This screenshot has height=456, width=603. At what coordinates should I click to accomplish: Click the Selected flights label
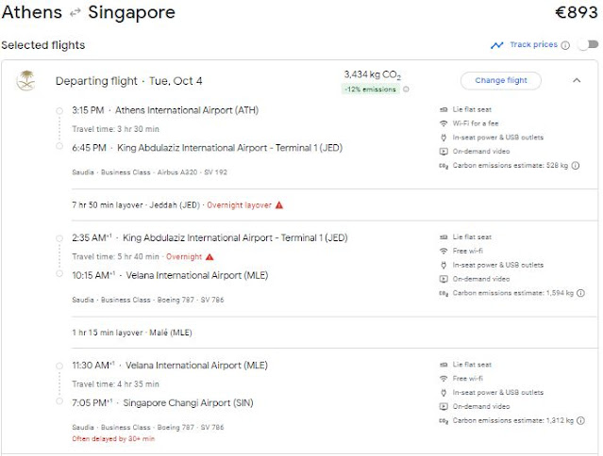pyautogui.click(x=43, y=45)
